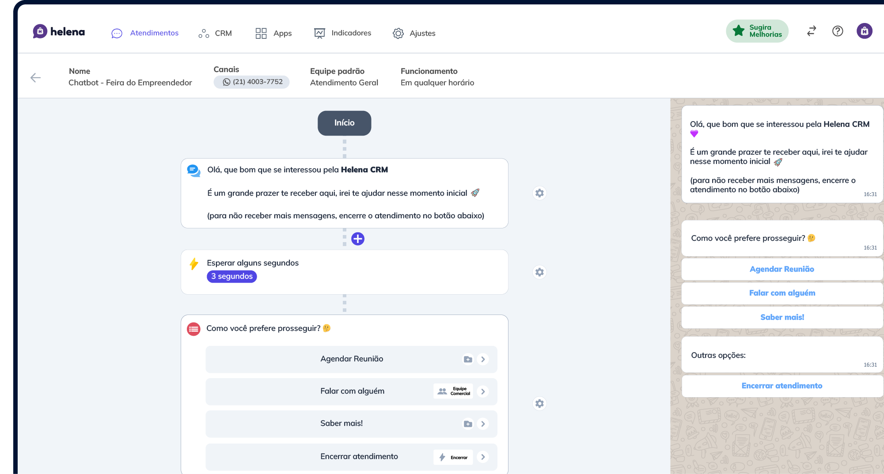The width and height of the screenshot is (884, 474).
Task: Click 'Chatbot - Feira do Empreendedor' name
Action: tap(130, 83)
